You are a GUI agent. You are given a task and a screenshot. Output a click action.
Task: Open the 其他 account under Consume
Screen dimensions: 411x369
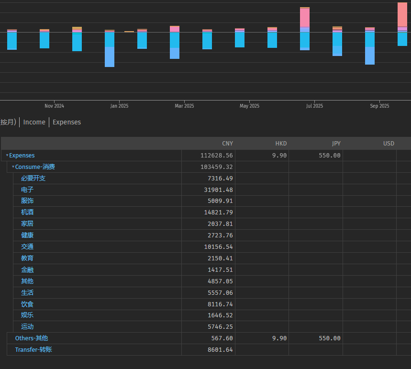(x=27, y=281)
